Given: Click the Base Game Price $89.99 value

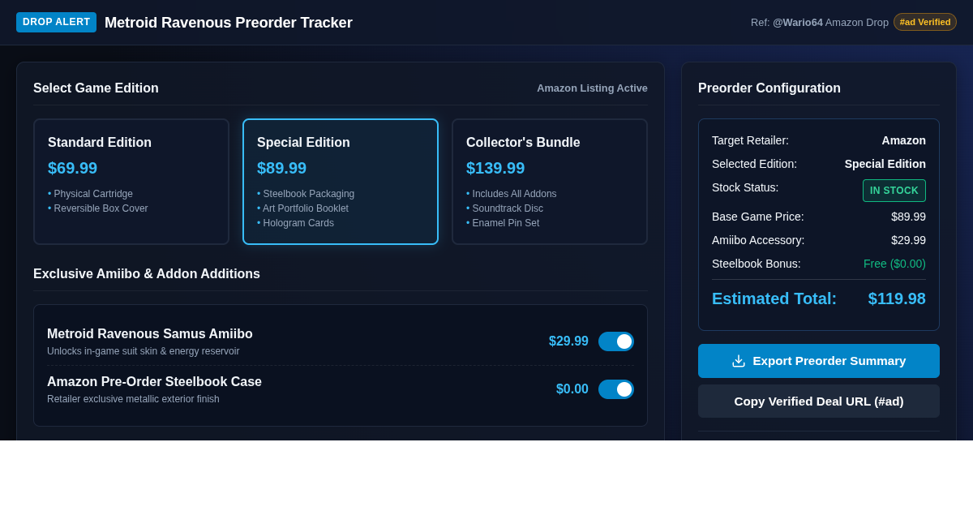Looking at the screenshot, I should click(x=908, y=217).
